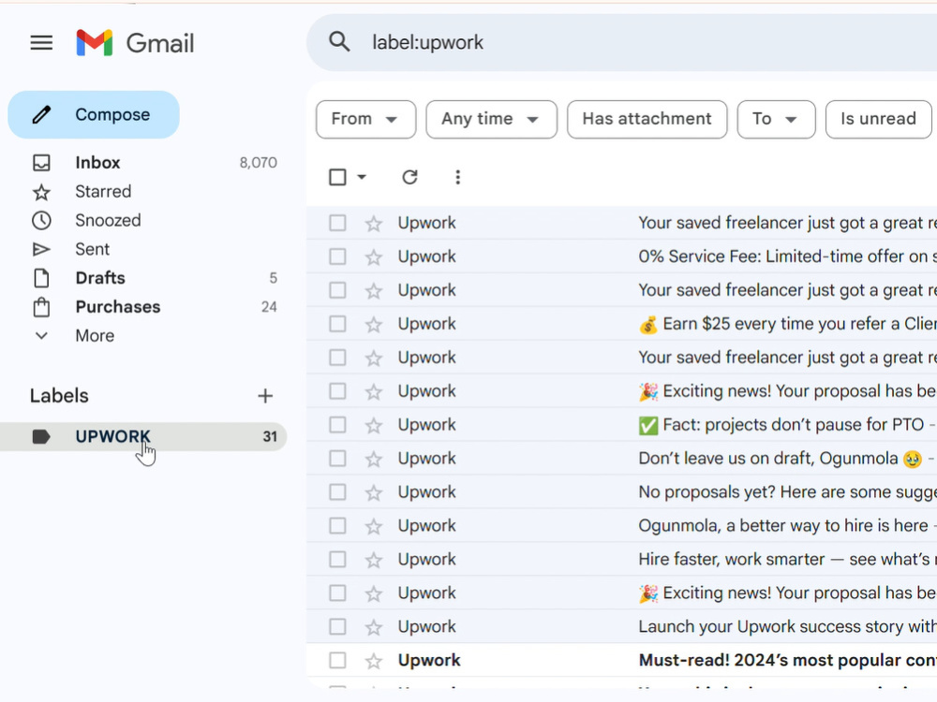This screenshot has height=702, width=937.
Task: Star the 0% Service Fee email
Action: [374, 256]
